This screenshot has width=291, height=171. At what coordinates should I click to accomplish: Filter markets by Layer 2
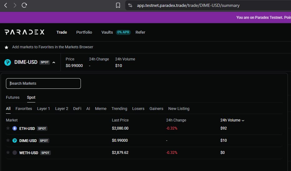(x=62, y=109)
